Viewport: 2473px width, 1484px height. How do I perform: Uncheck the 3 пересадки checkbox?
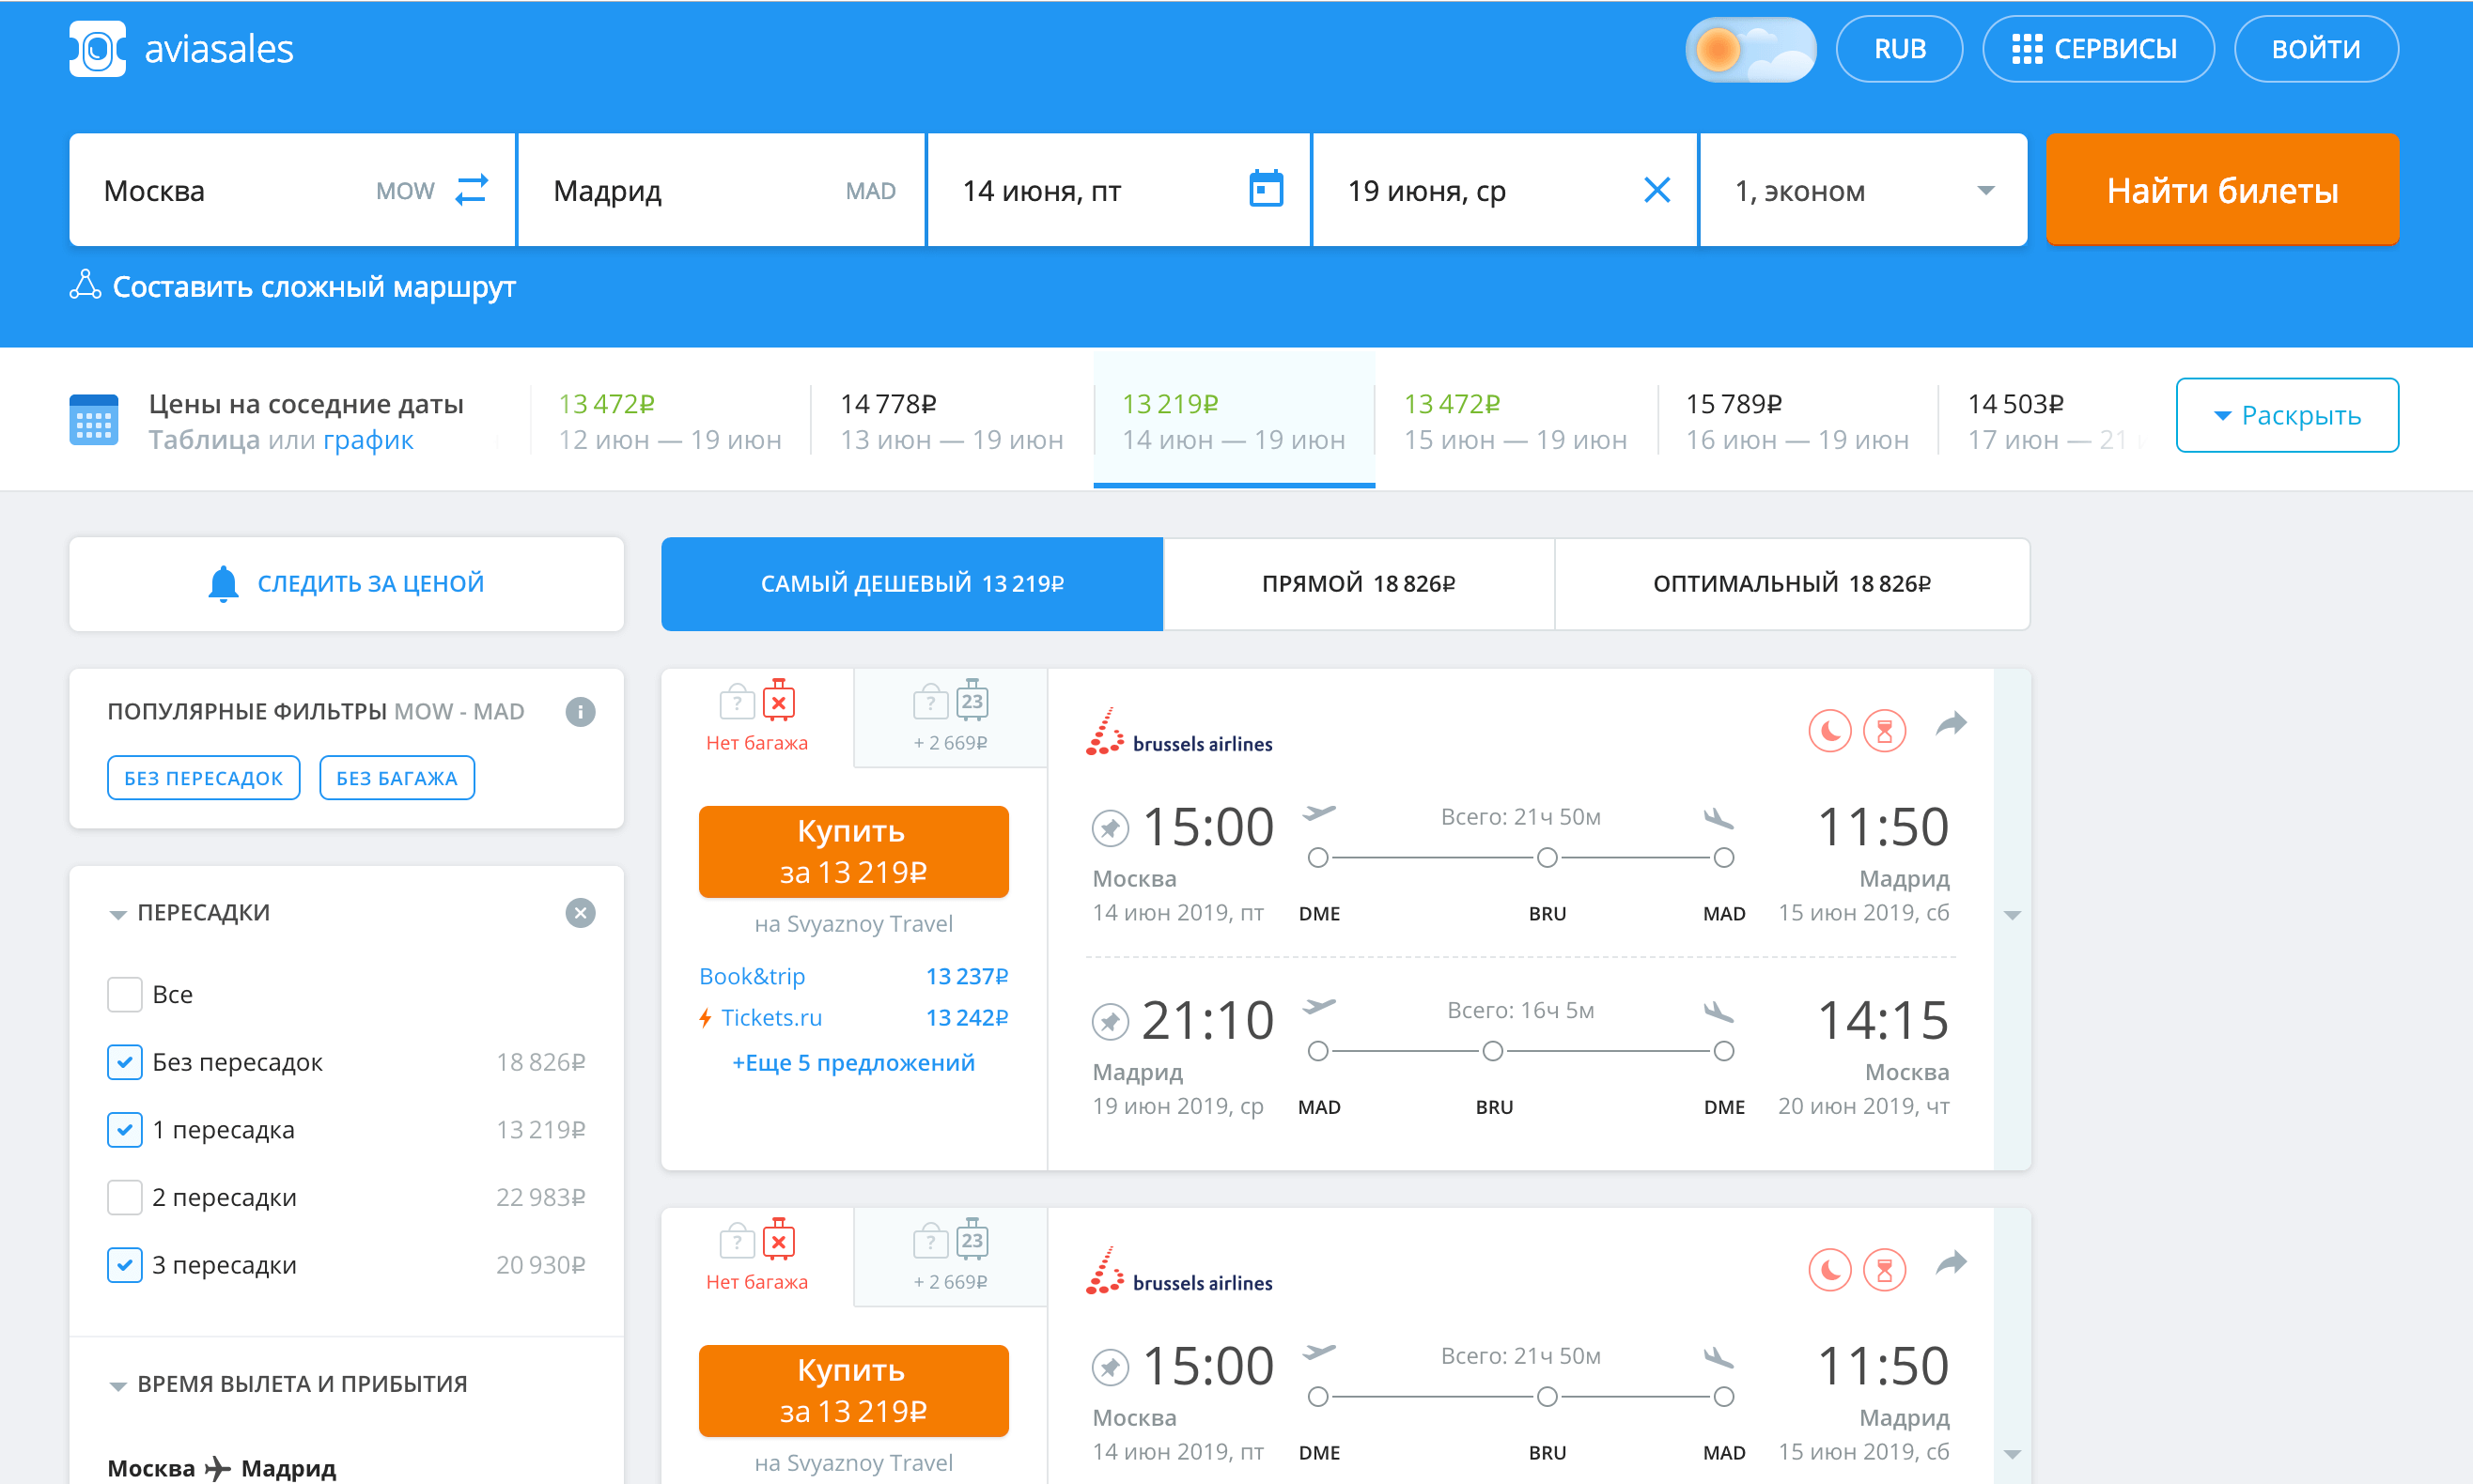coord(124,1265)
